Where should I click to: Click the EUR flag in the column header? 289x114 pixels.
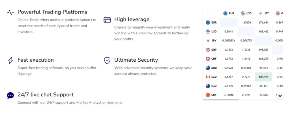click(225, 13)
